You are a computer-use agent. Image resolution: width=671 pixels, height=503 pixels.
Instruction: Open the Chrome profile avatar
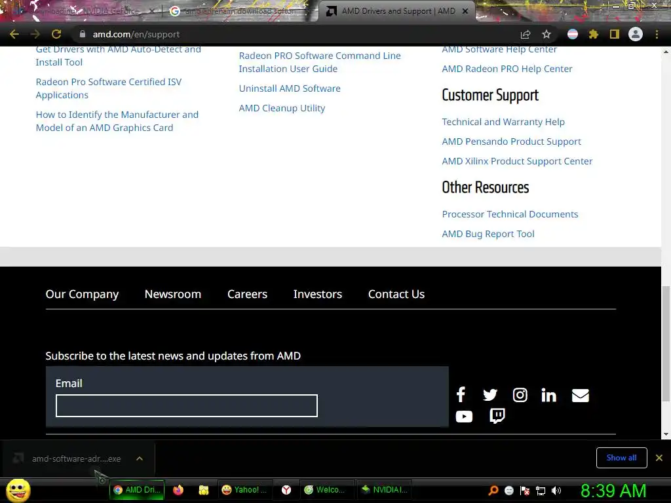636,34
